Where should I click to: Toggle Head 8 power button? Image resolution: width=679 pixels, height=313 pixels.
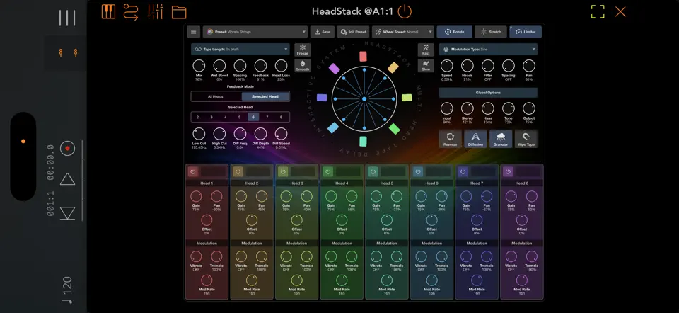click(508, 171)
